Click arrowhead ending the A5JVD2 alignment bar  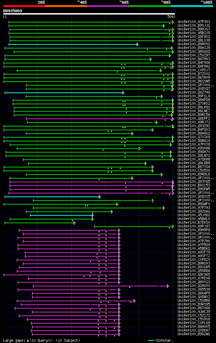click(93, 216)
